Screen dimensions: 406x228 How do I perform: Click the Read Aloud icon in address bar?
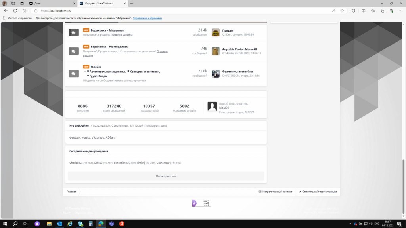(334, 11)
